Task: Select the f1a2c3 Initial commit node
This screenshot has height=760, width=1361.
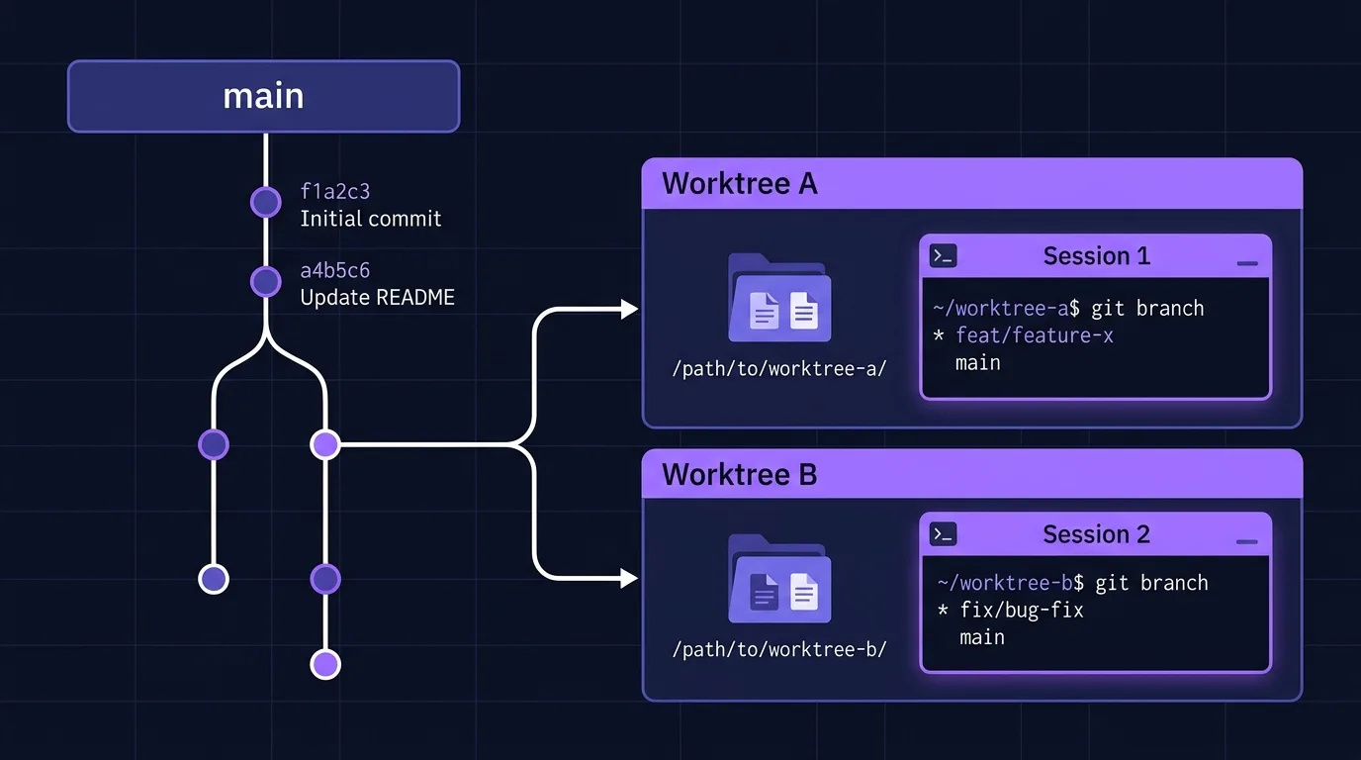Action: [x=266, y=202]
